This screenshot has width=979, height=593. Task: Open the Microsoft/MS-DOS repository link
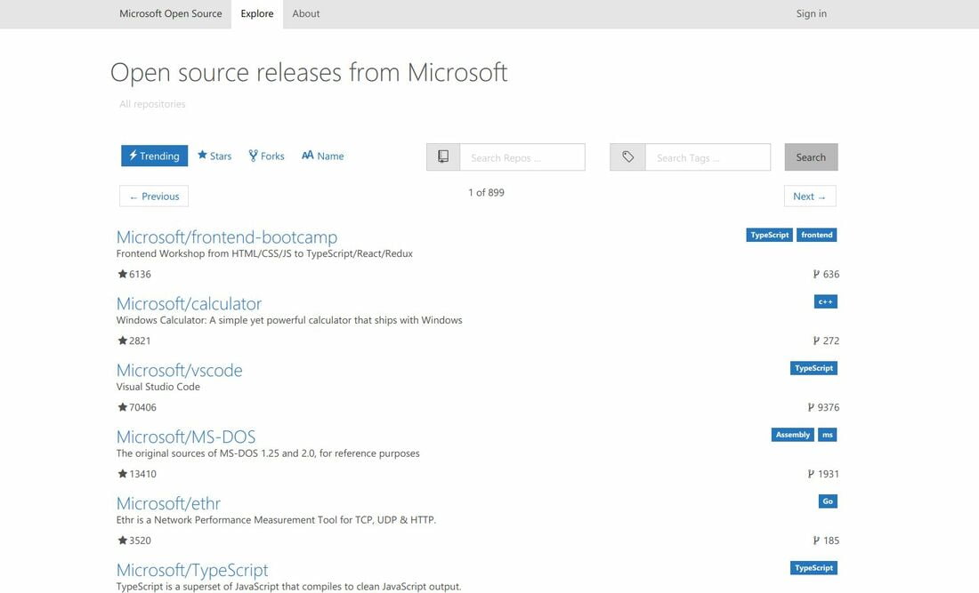(185, 437)
